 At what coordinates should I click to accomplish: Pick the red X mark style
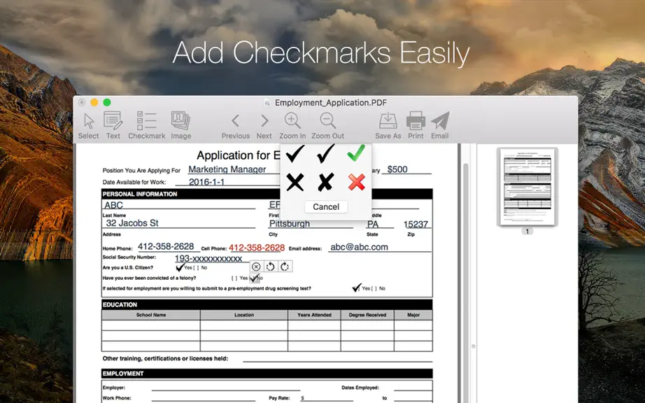click(x=356, y=182)
